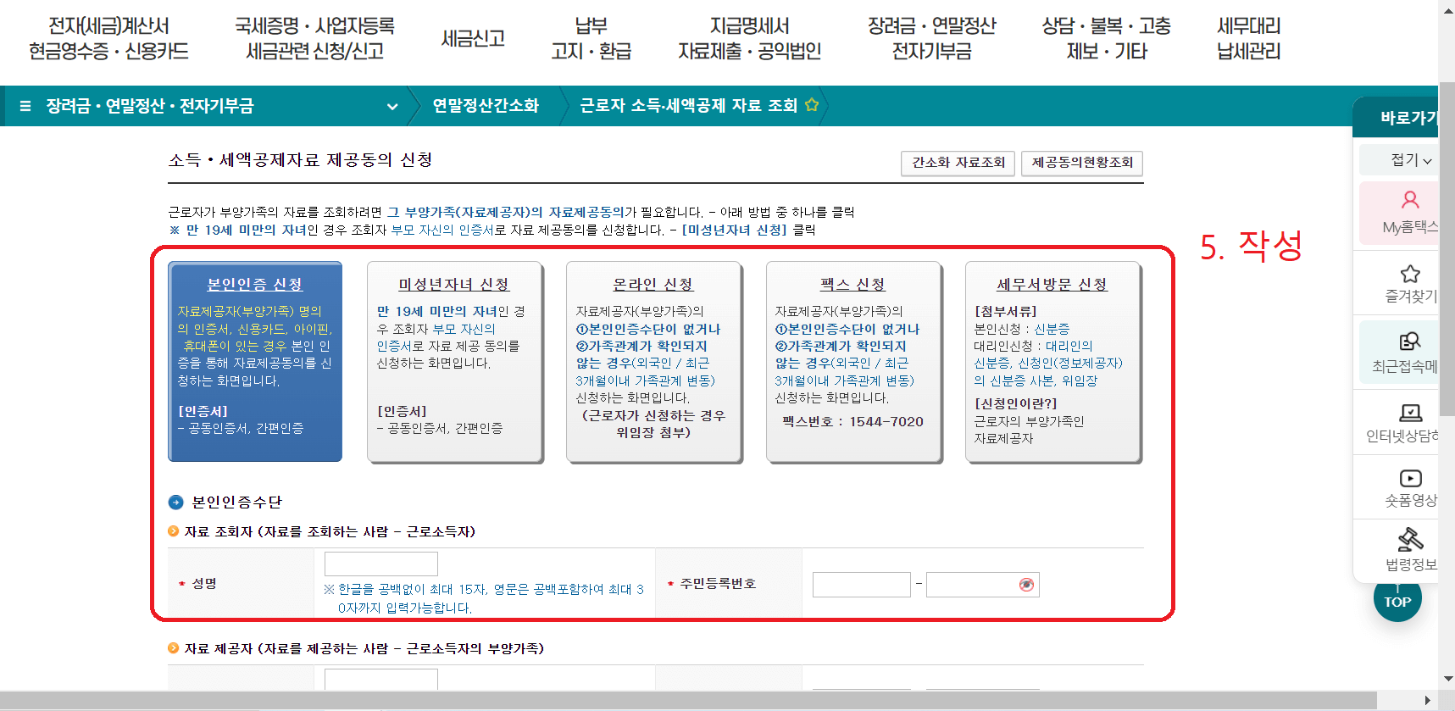Screen dimensions: 1455x711
Task: Open 인터넷상담 laptop icon in sidebar
Action: (x=1410, y=413)
